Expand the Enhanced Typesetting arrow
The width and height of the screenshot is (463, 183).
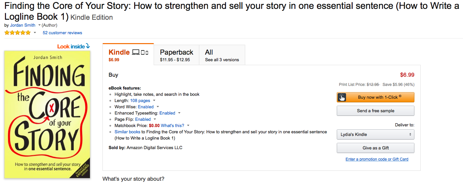click(179, 113)
